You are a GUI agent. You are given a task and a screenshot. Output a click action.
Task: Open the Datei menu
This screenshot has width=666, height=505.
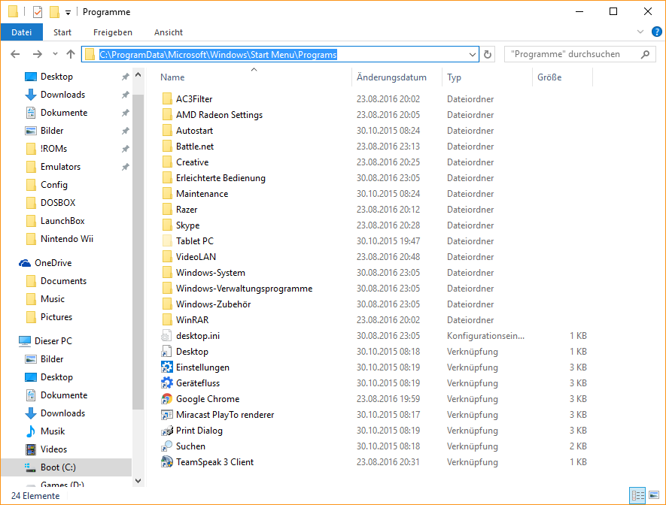22,32
